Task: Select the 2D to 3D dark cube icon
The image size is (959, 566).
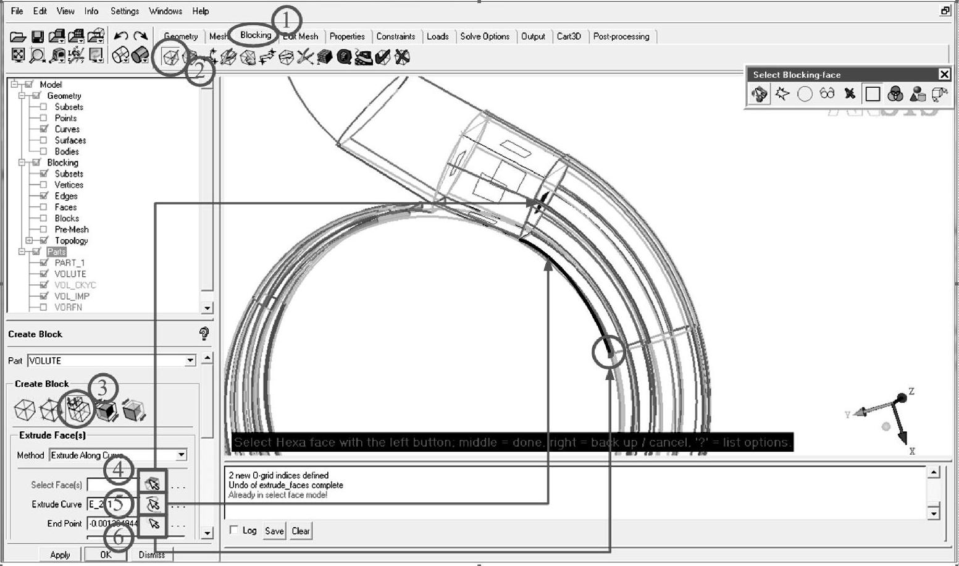Action: point(106,410)
